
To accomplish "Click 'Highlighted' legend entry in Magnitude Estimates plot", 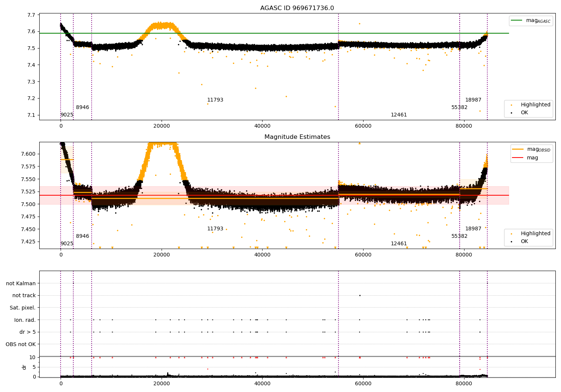I will coord(529,233).
